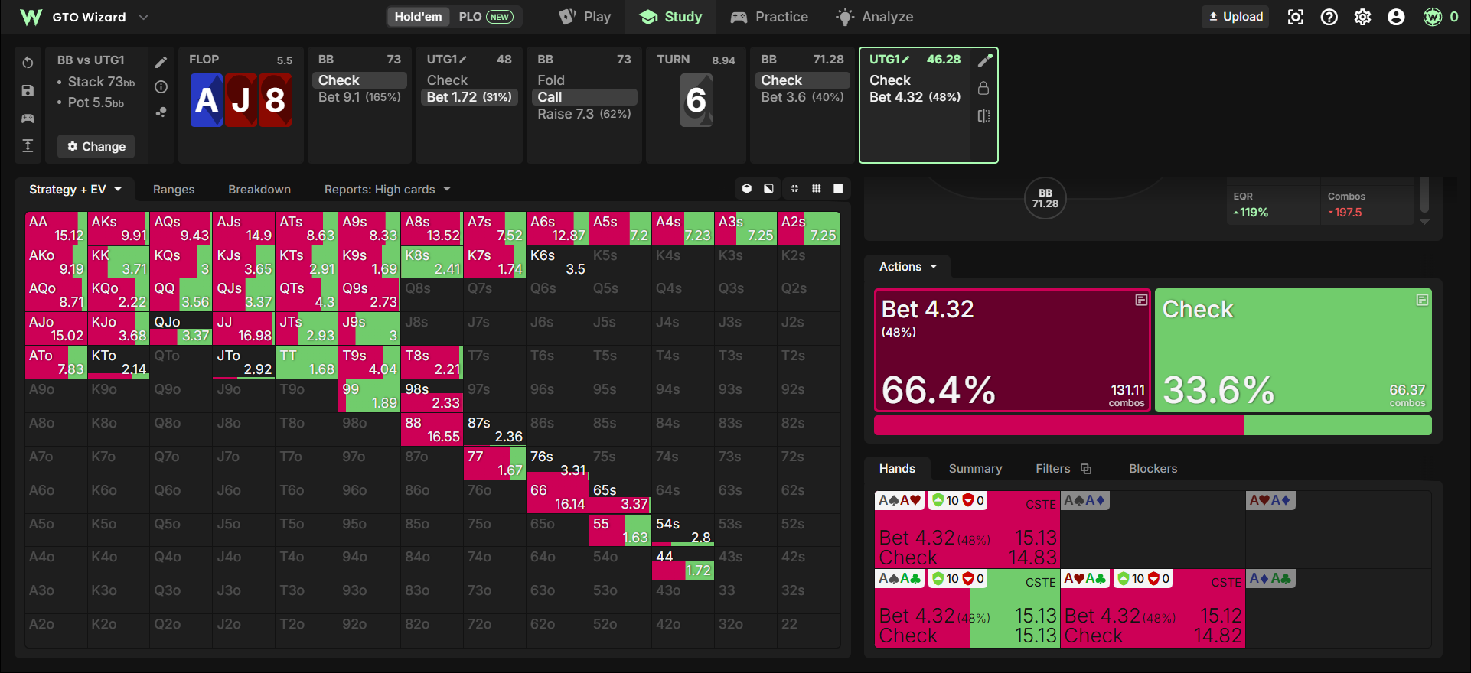Click the note icon on the Check action card

tap(1422, 300)
